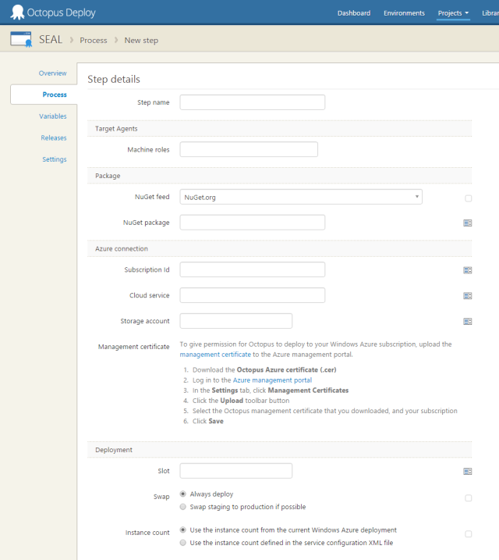Click the Step name input field
Viewport: 499px width, 560px height.
[x=252, y=102]
